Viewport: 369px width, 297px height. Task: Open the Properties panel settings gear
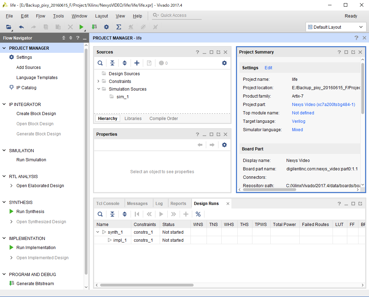point(224,145)
